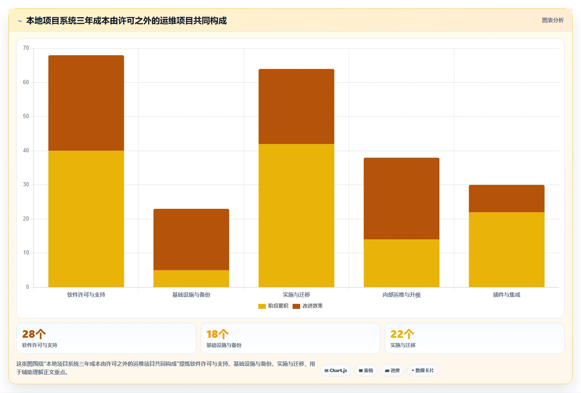The height and width of the screenshot is (393, 581).
Task: Open the 18个 基础设施与备份 card
Action: [290, 338]
